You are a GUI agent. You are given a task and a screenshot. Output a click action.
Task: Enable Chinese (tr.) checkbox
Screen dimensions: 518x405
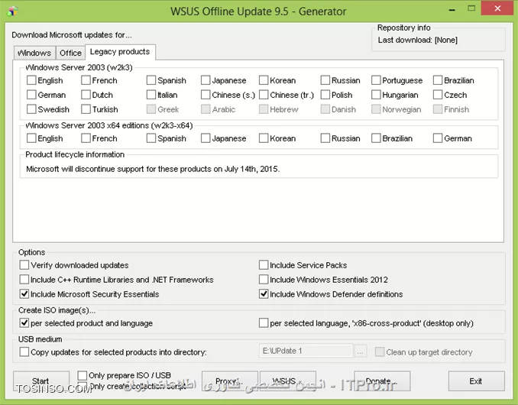(264, 95)
